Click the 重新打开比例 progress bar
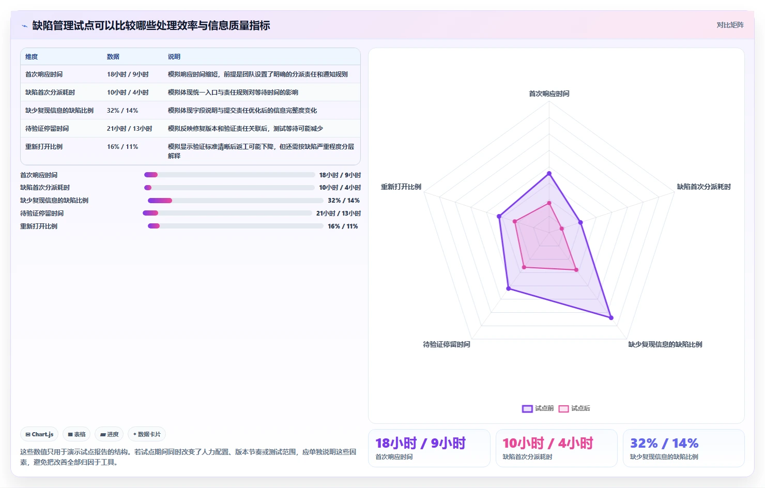The height and width of the screenshot is (488, 765). [236, 226]
